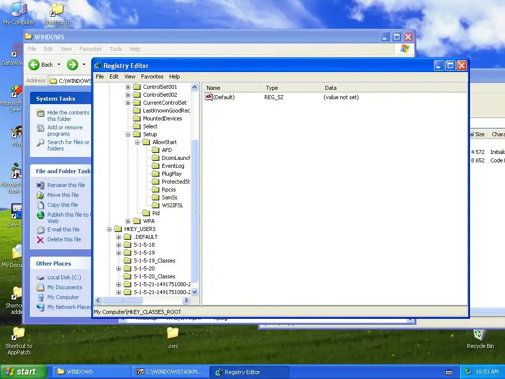The width and height of the screenshot is (505, 379).
Task: Select the (Default) string value icon
Action: coord(209,97)
